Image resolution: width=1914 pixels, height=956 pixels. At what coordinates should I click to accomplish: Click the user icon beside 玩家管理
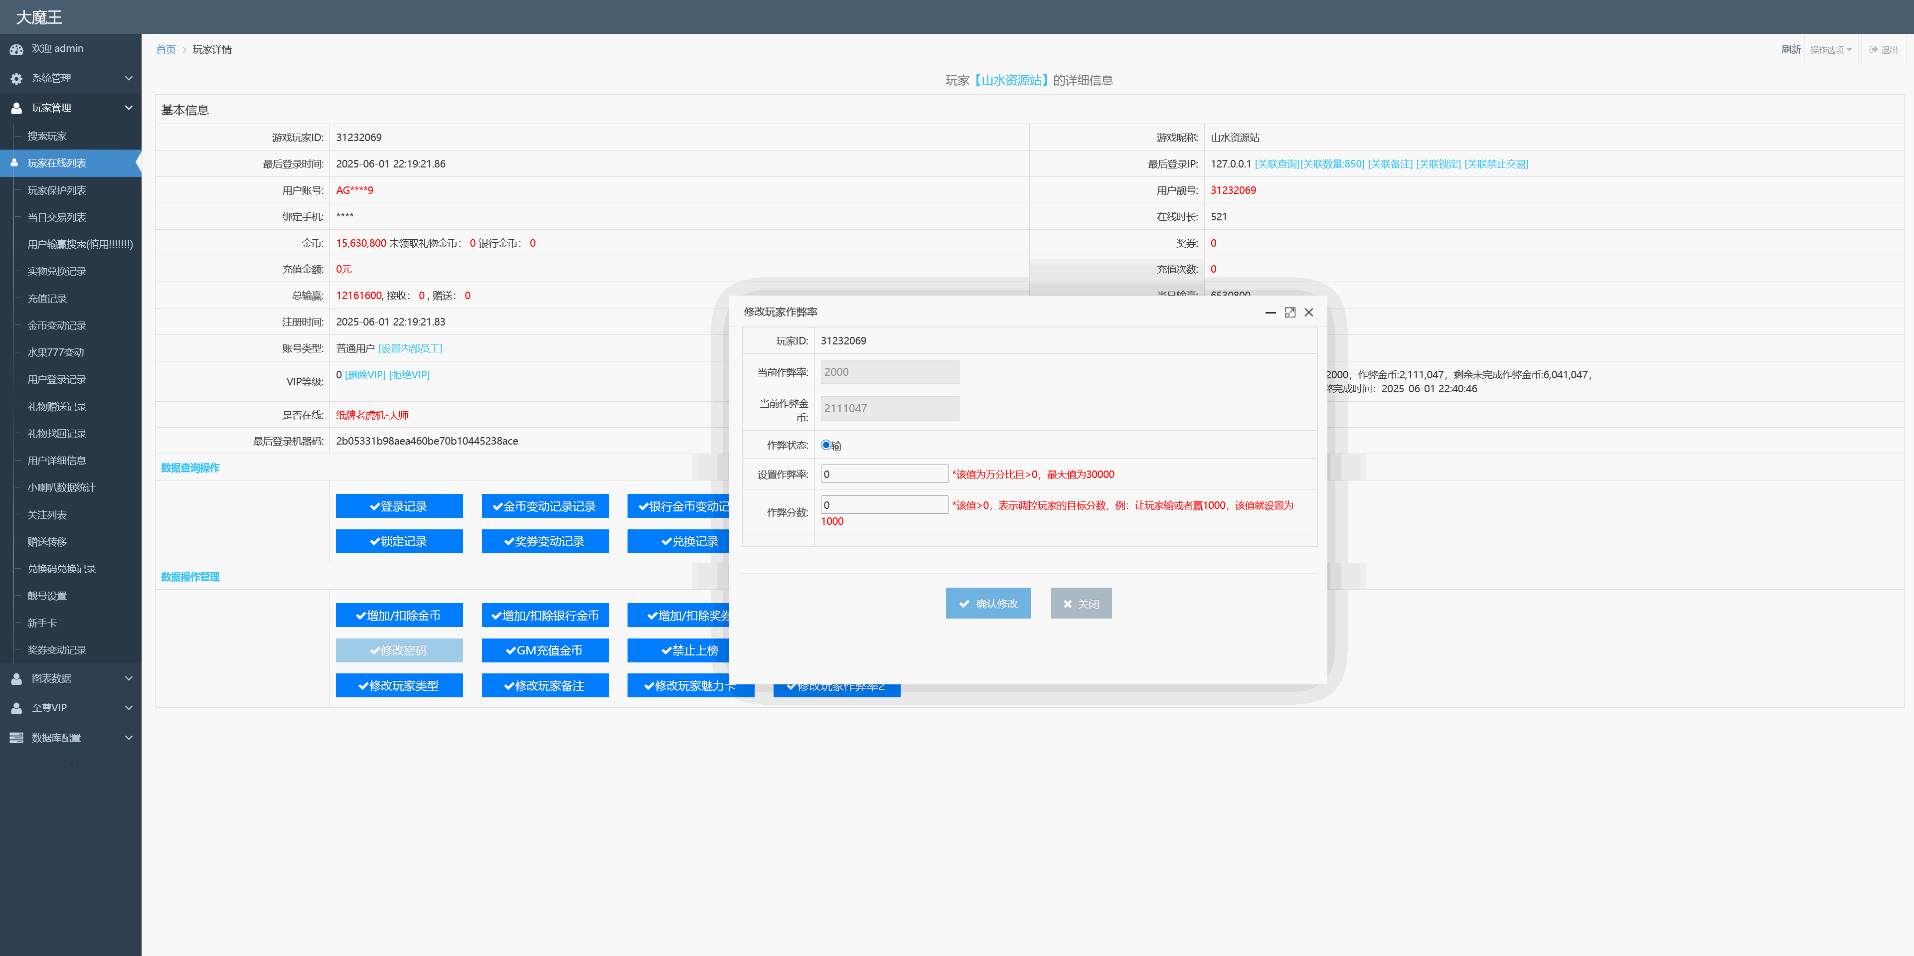(x=16, y=109)
